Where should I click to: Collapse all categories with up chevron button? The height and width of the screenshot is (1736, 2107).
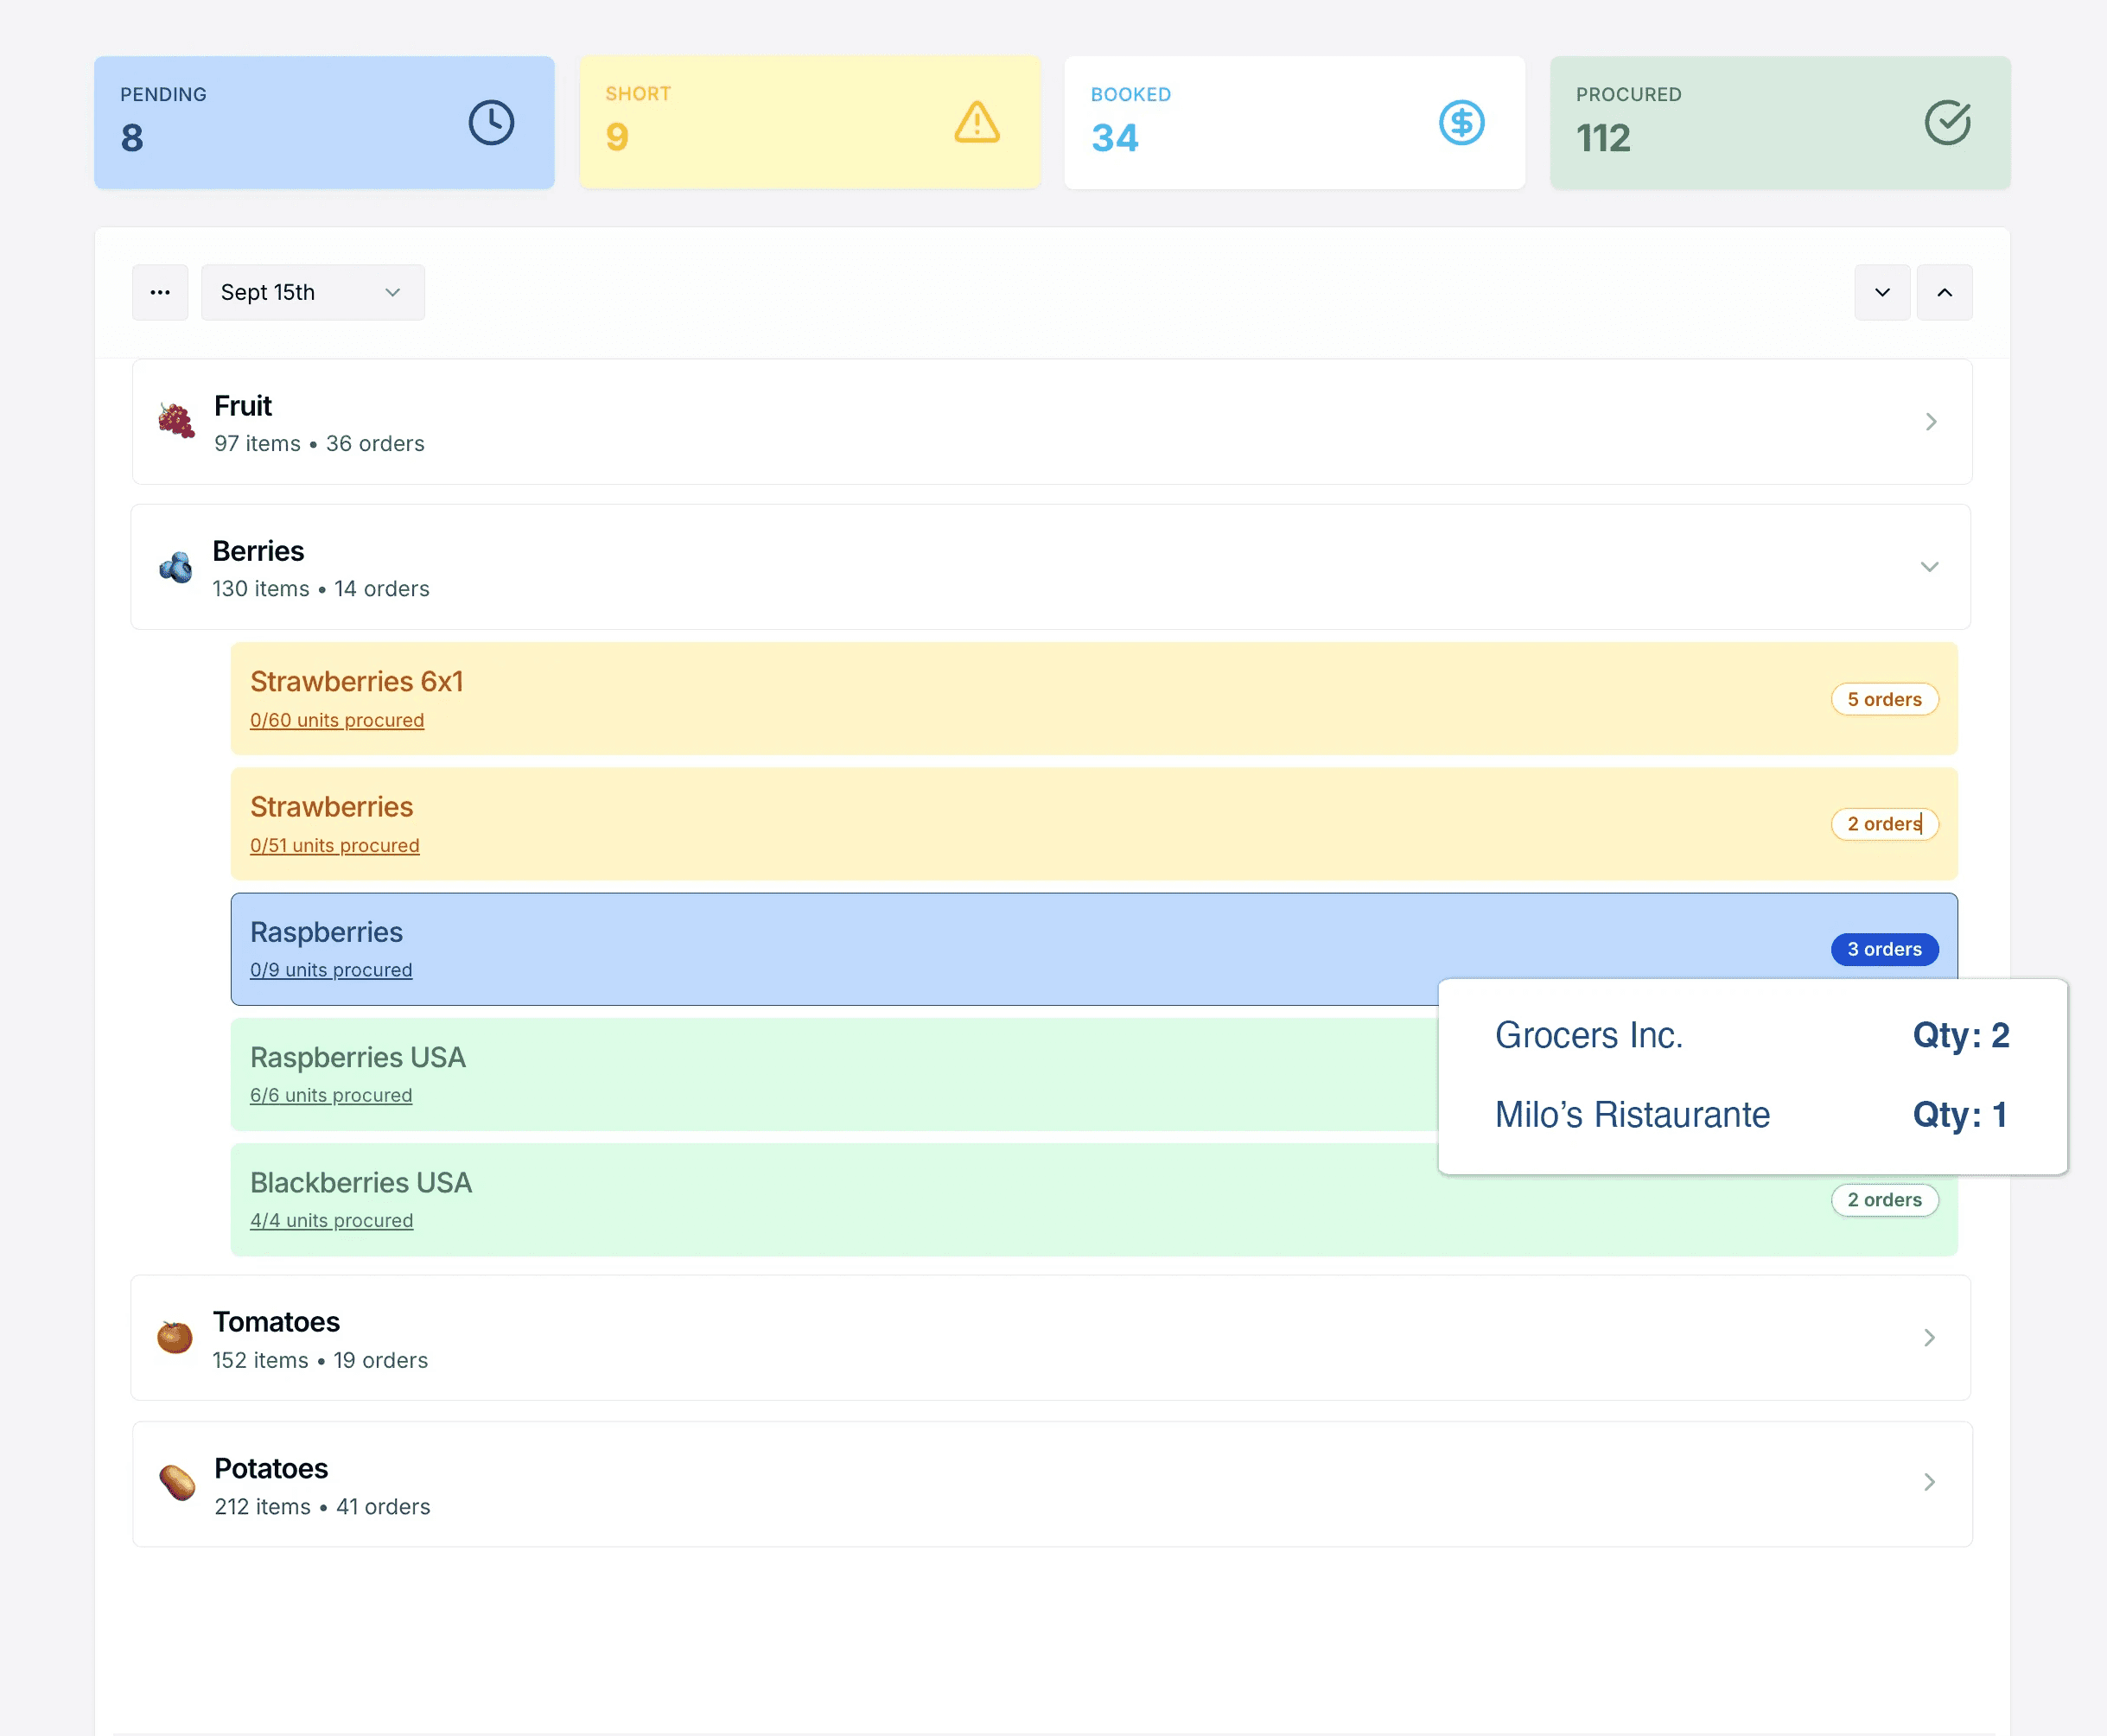(1944, 292)
